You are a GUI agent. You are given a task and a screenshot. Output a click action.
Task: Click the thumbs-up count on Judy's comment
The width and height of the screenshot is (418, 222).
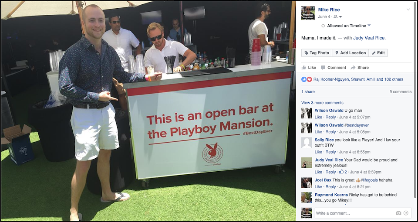[343, 172]
